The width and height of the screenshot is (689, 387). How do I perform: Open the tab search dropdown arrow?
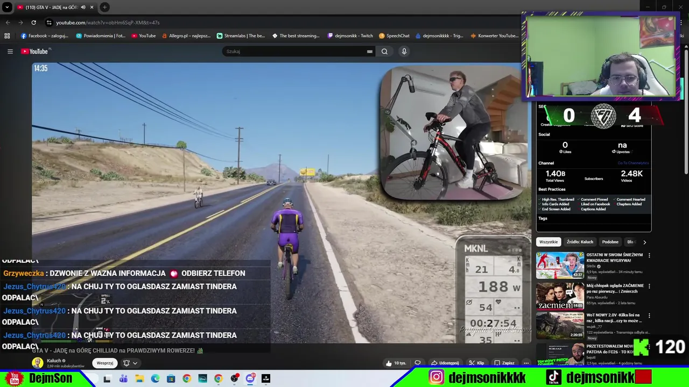click(7, 7)
